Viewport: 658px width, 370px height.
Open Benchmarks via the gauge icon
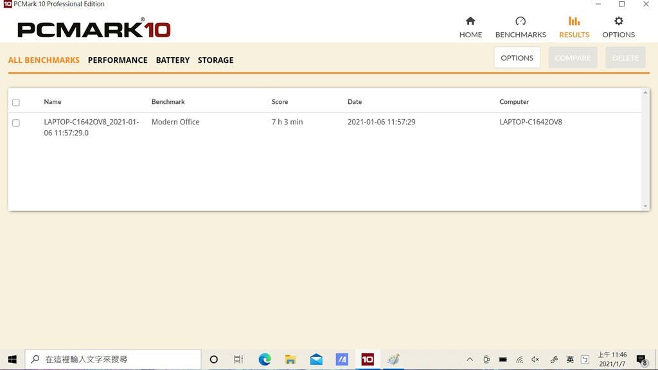click(x=520, y=21)
